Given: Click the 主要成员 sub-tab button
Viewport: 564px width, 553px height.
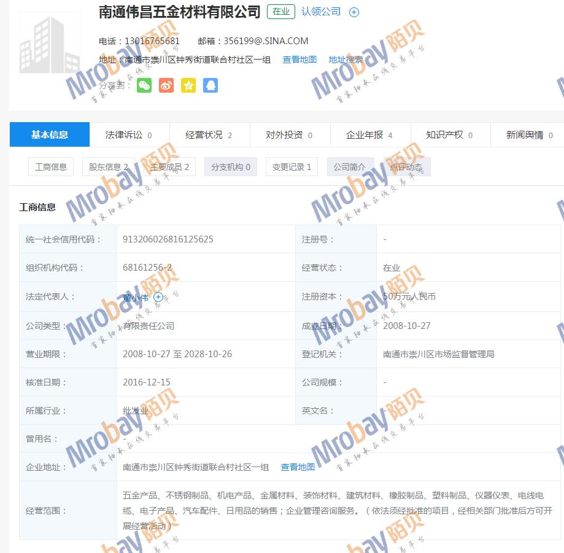Looking at the screenshot, I should click(x=170, y=167).
